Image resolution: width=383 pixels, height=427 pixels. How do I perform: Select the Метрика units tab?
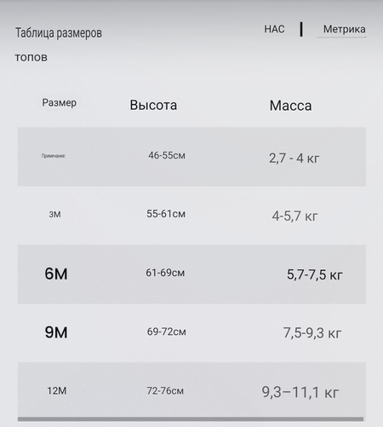(x=344, y=29)
